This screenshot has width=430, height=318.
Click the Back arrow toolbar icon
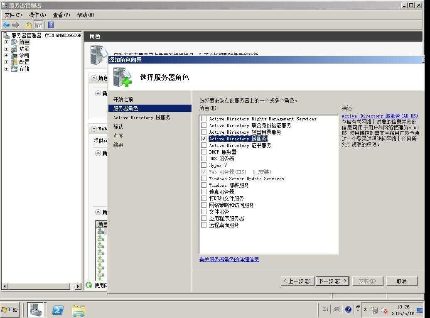tap(6, 25)
